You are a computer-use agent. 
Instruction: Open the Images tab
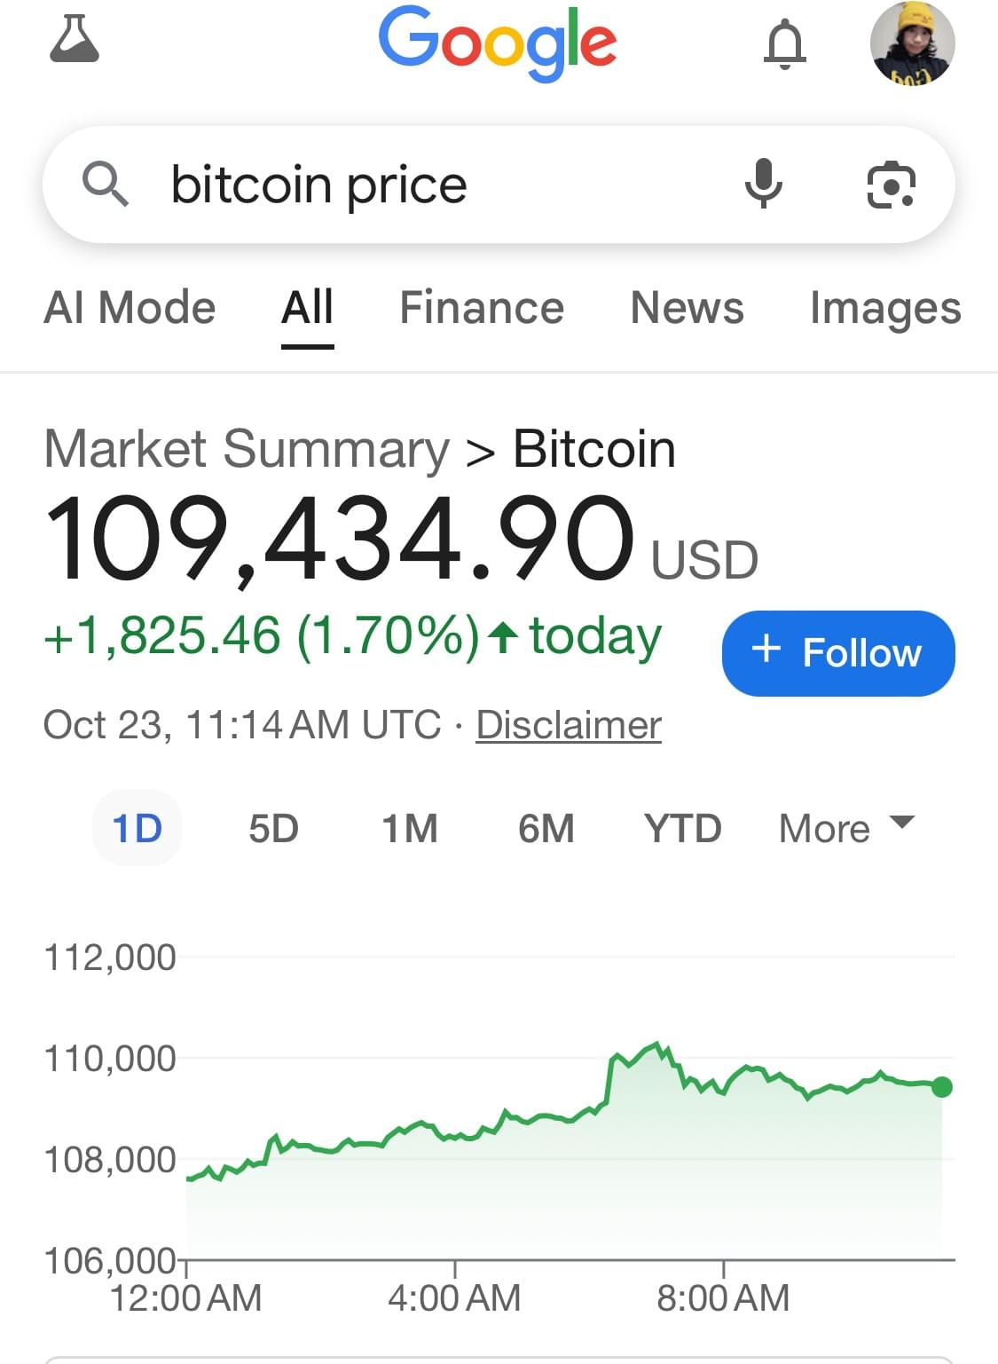tap(885, 309)
